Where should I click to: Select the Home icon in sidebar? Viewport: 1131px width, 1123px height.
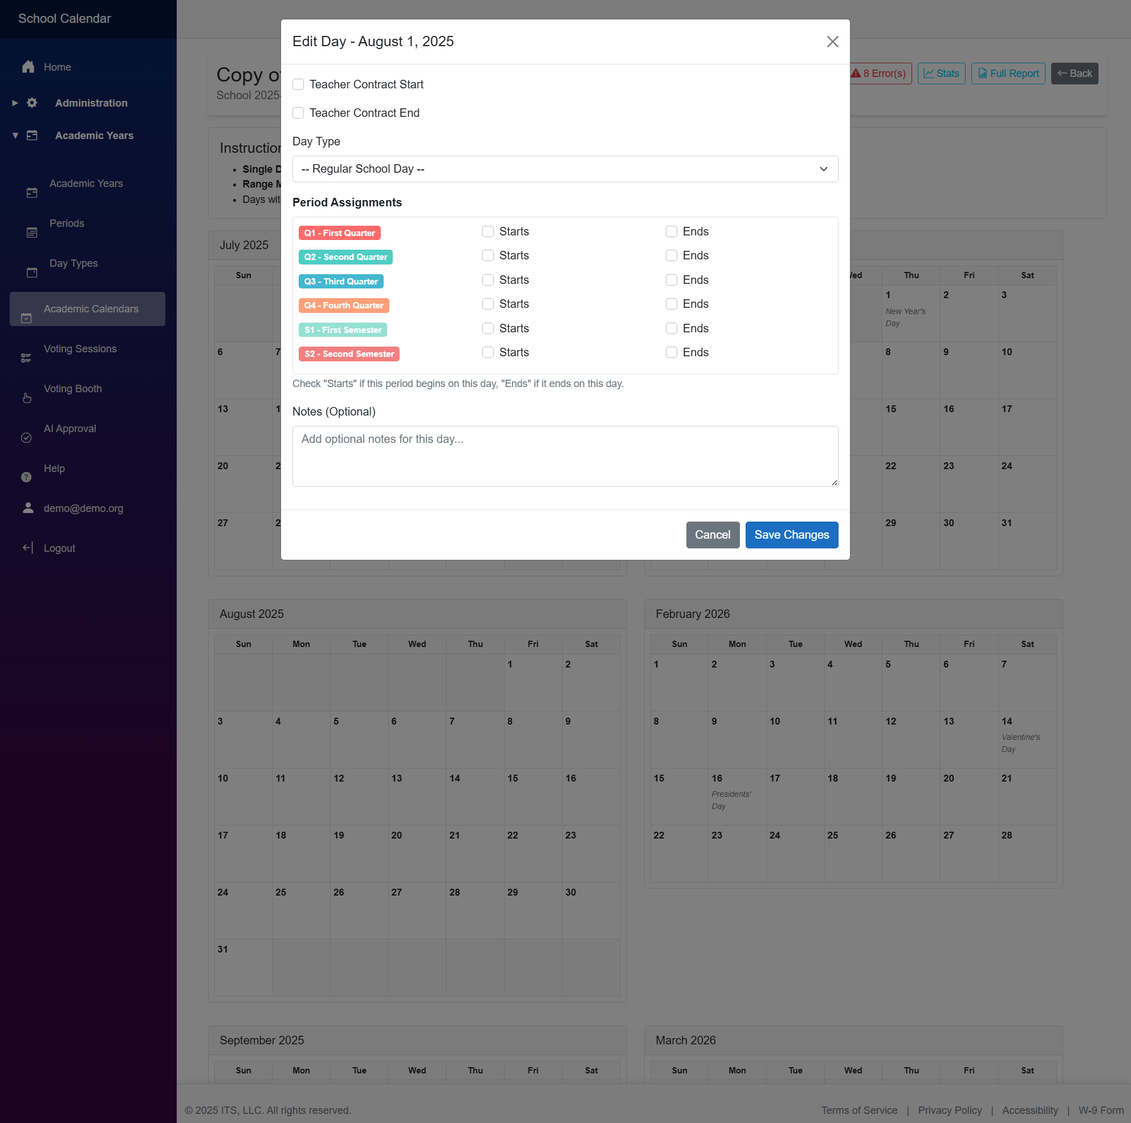28,67
